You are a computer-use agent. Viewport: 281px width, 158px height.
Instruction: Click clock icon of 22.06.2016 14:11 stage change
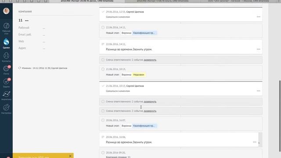103,27
